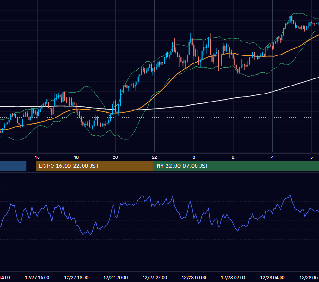The image size is (319, 282).
Task: Click the 12/27 18:00 time label
Action: click(x=76, y=277)
